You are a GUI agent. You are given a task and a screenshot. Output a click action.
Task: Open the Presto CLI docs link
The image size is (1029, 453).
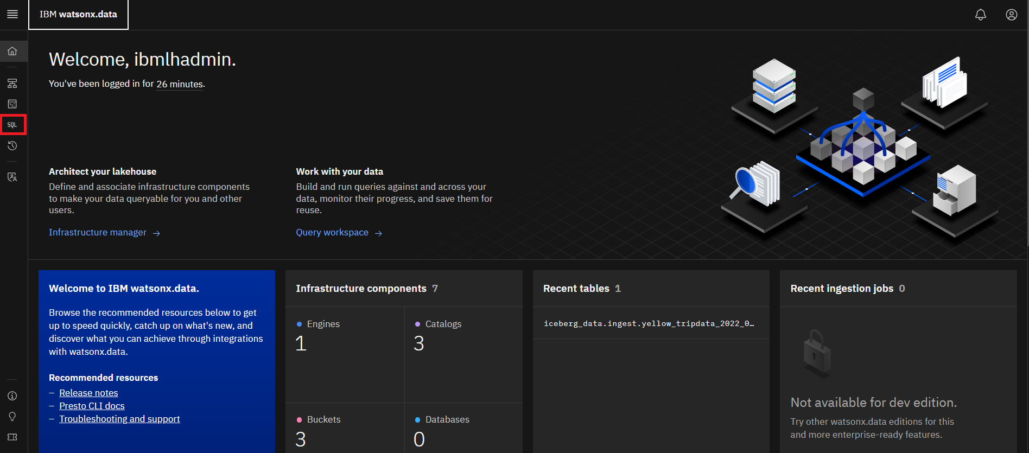(92, 406)
